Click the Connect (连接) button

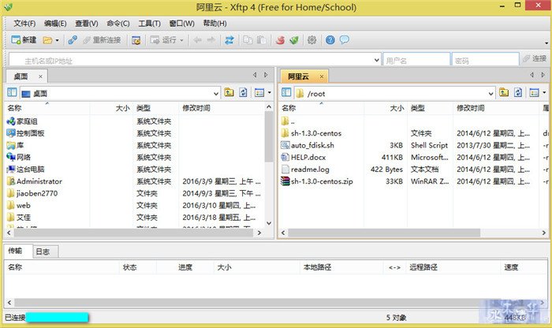tap(535, 59)
